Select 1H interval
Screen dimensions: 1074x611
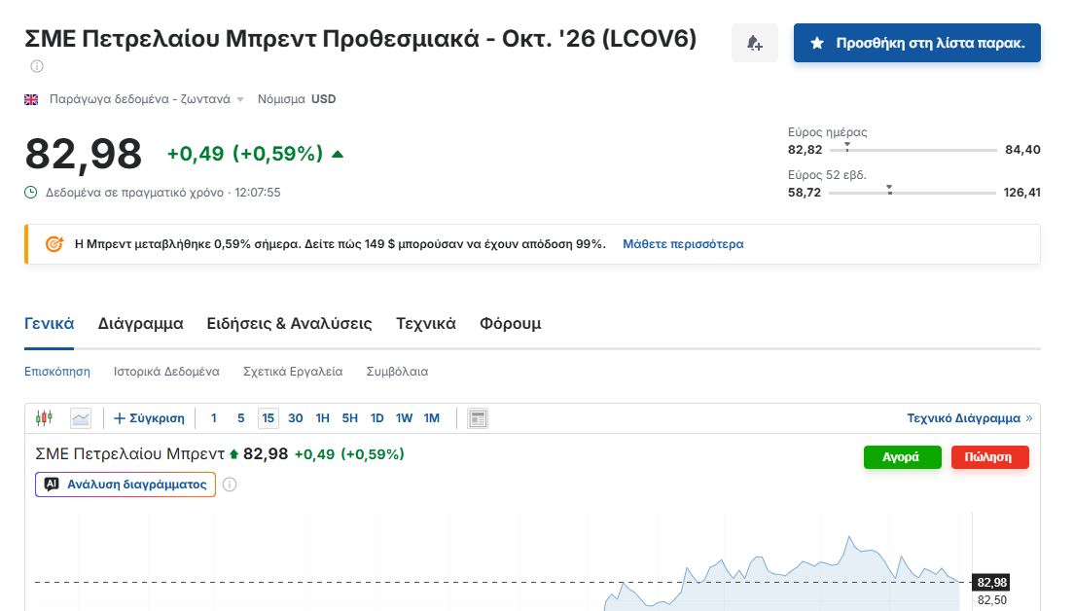[323, 417]
